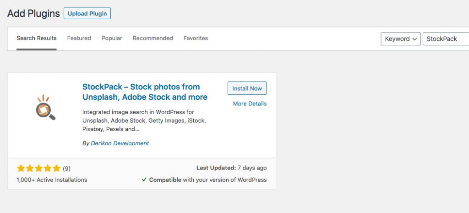
Task: Open the Keyword search type dropdown
Action: (x=400, y=39)
